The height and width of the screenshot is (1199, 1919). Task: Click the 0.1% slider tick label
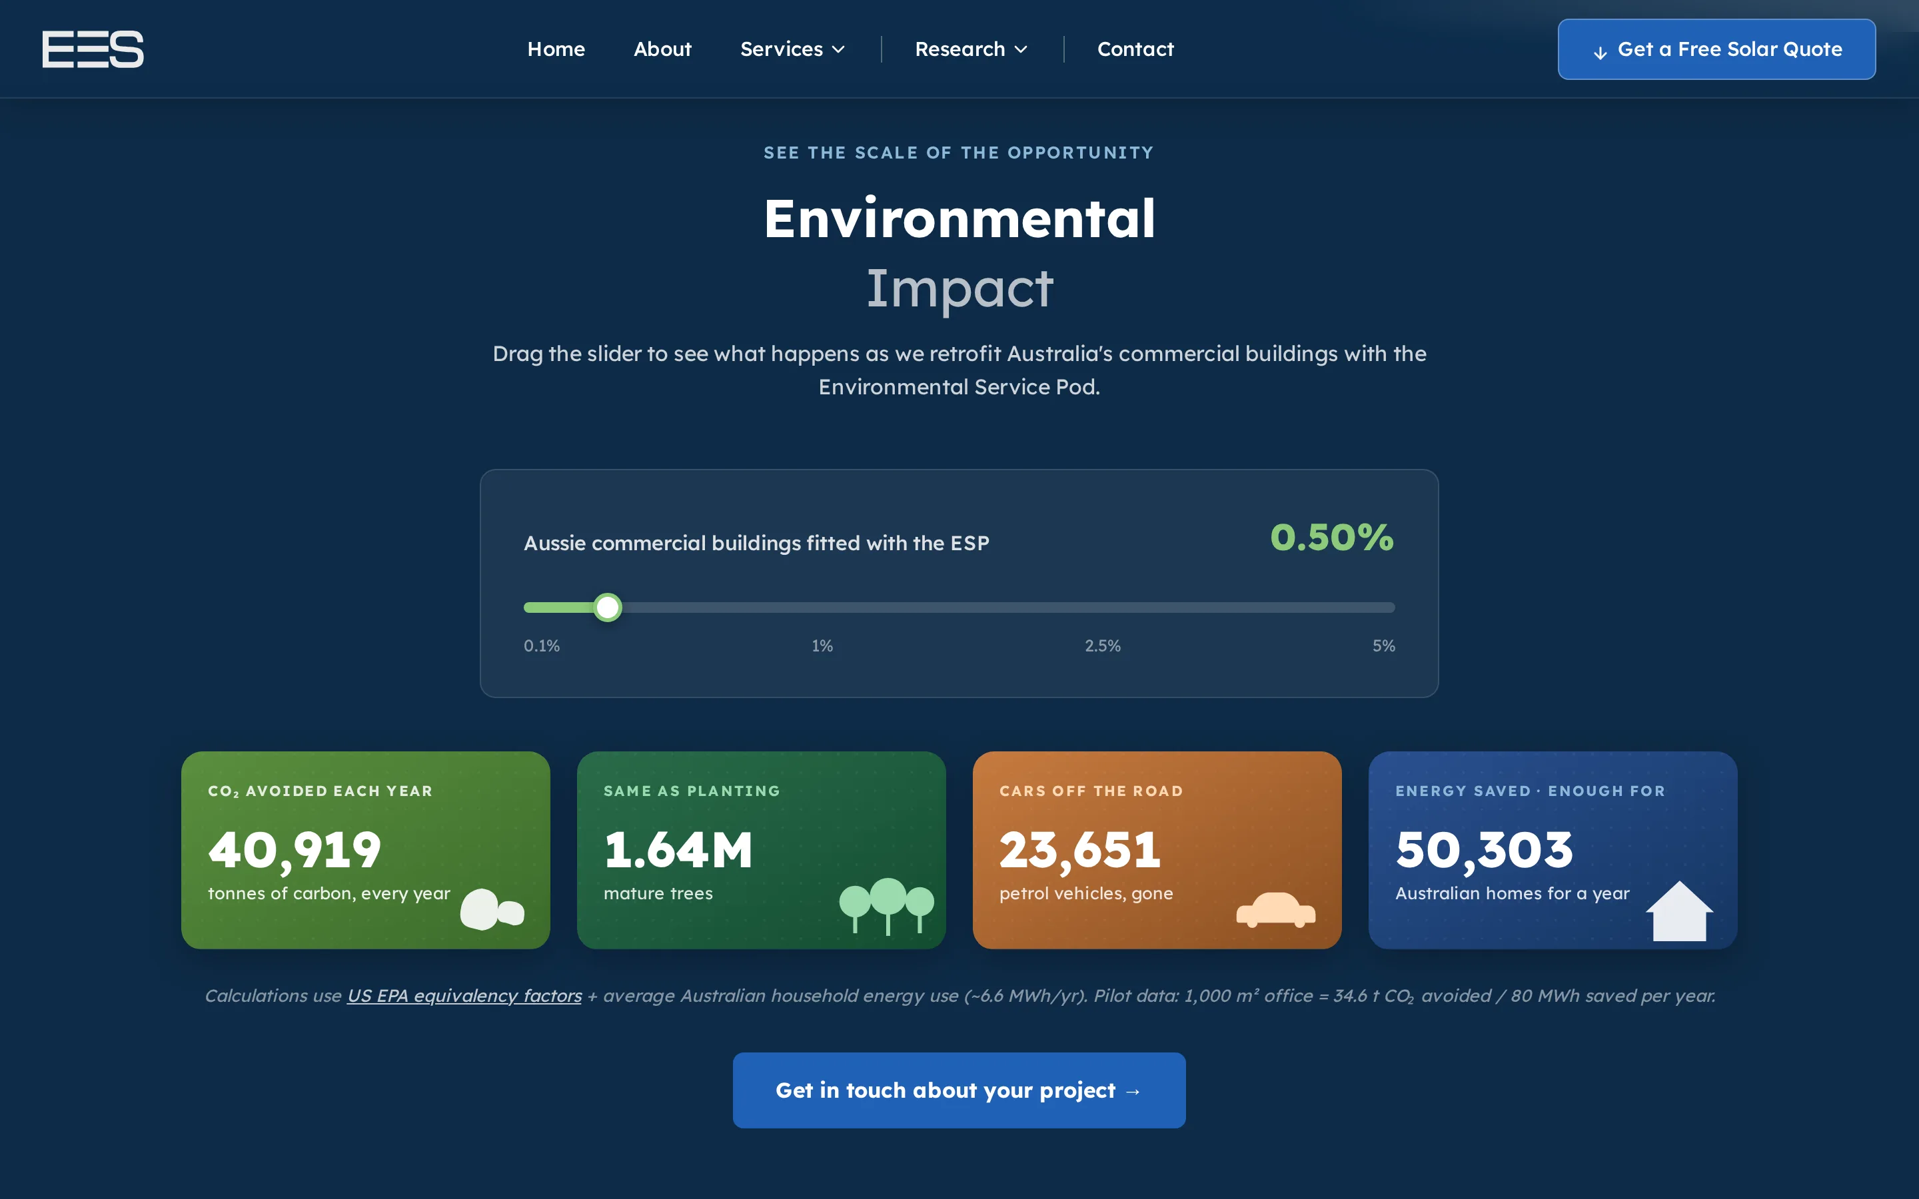(542, 645)
